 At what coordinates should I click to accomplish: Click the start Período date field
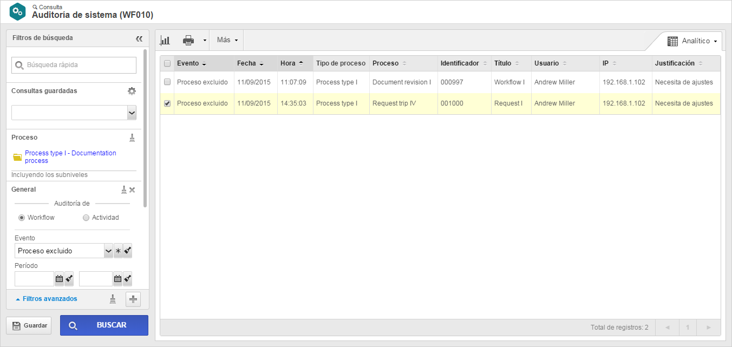[x=34, y=279]
